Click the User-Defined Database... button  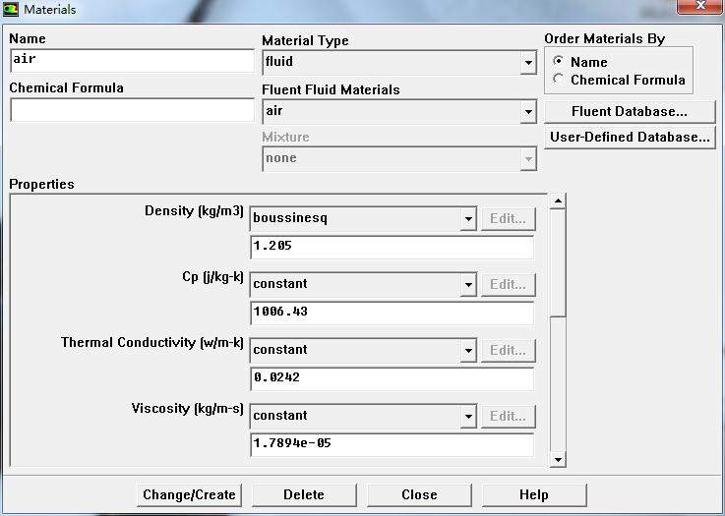pyautogui.click(x=630, y=138)
